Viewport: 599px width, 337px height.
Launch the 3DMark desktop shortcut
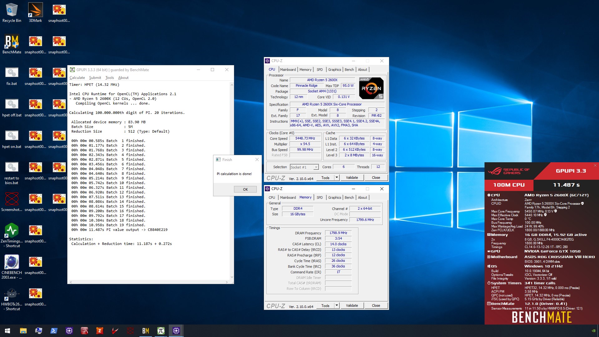(35, 13)
